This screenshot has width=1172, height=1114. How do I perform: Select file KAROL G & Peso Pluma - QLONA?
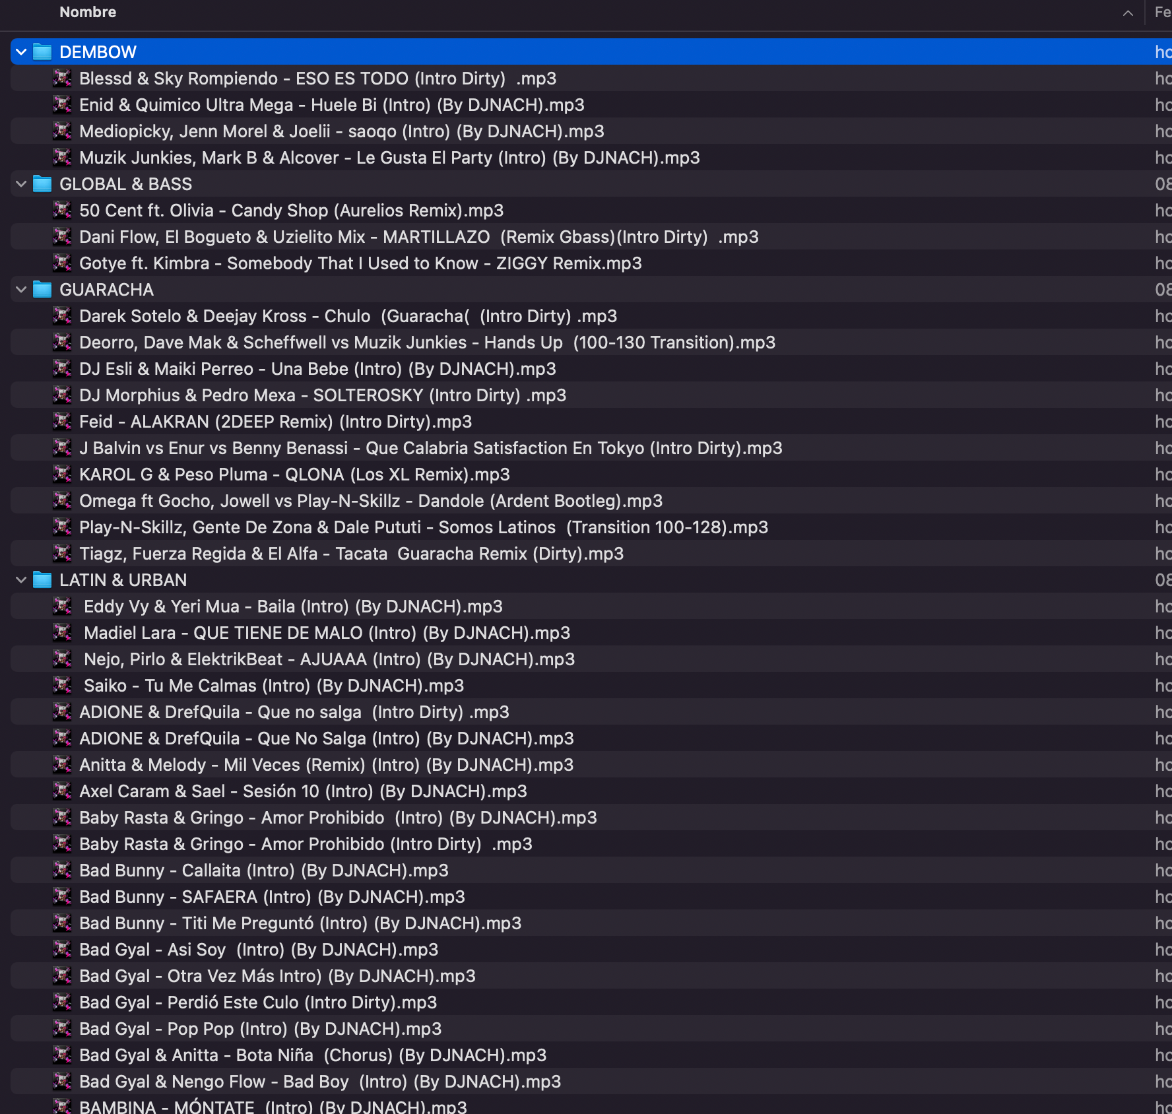pos(294,475)
